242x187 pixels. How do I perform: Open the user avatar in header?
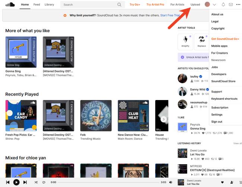click(x=207, y=4)
